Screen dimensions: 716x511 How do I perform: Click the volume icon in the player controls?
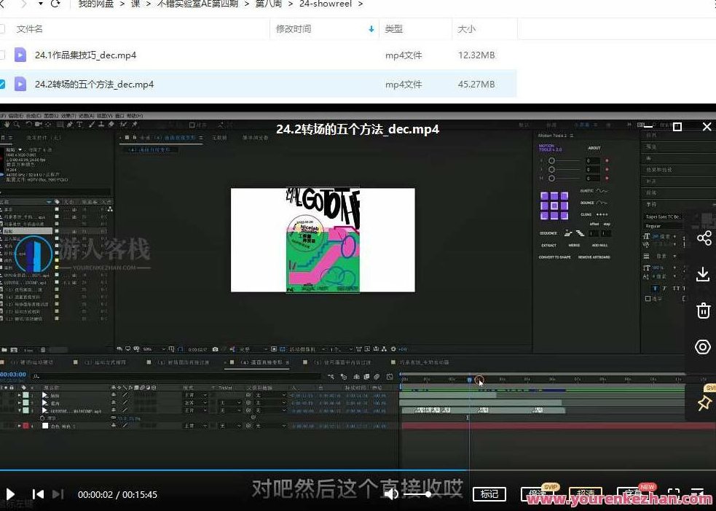pyautogui.click(x=391, y=494)
